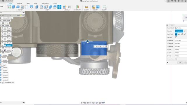Screen dimensions: 187x105
Task: Switch to the MESH tab
Action: tap(28, 4)
